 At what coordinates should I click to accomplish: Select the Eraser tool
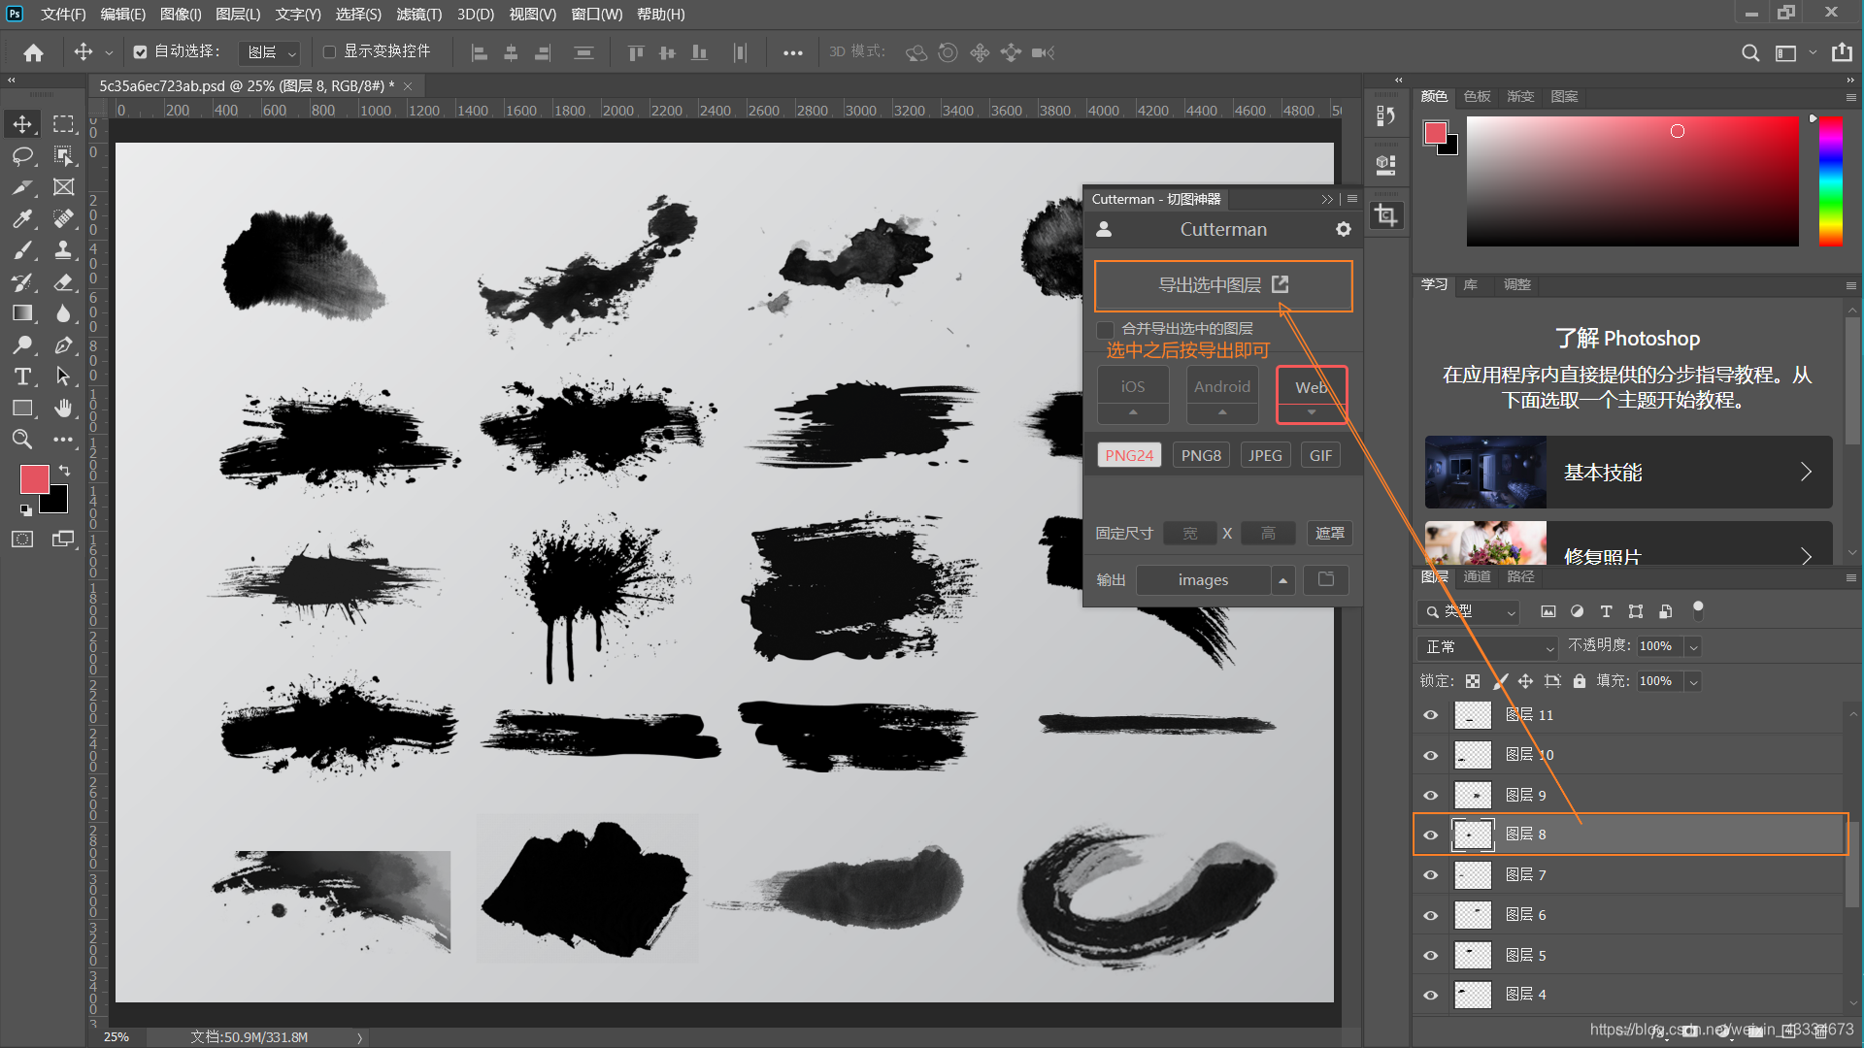(63, 282)
